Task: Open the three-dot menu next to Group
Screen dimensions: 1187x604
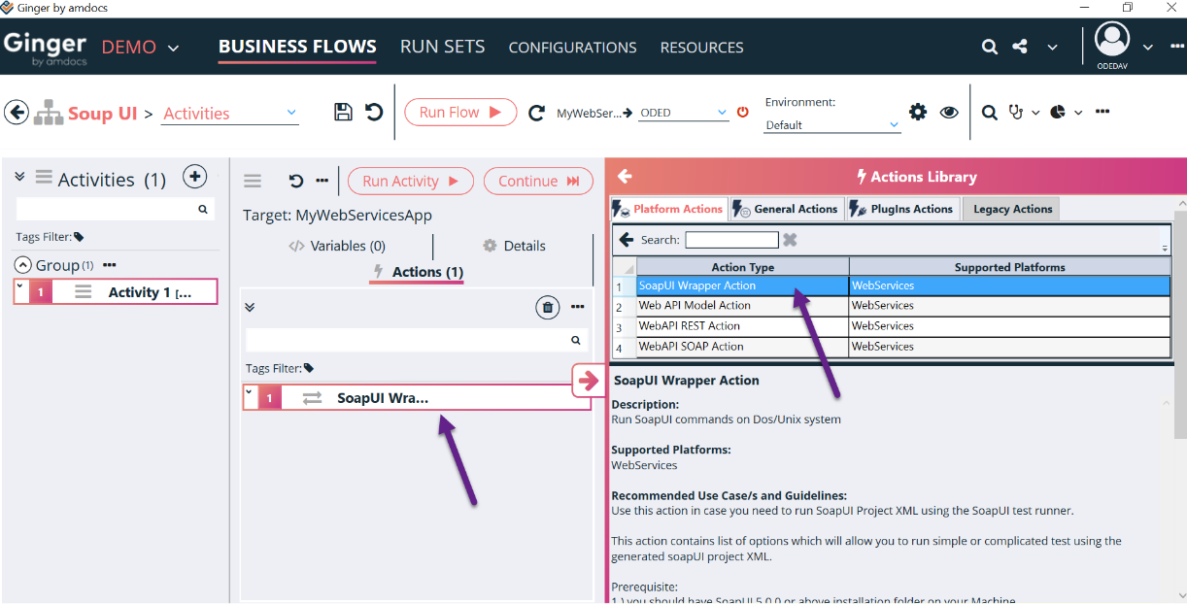Action: (x=110, y=265)
